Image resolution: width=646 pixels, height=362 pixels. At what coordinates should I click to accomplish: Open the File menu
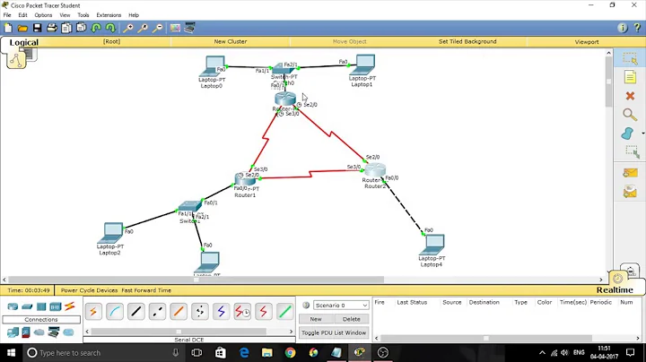pyautogui.click(x=7, y=15)
